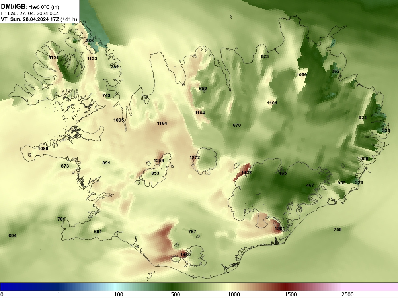Click the 694 value over the sea

coord(12,236)
